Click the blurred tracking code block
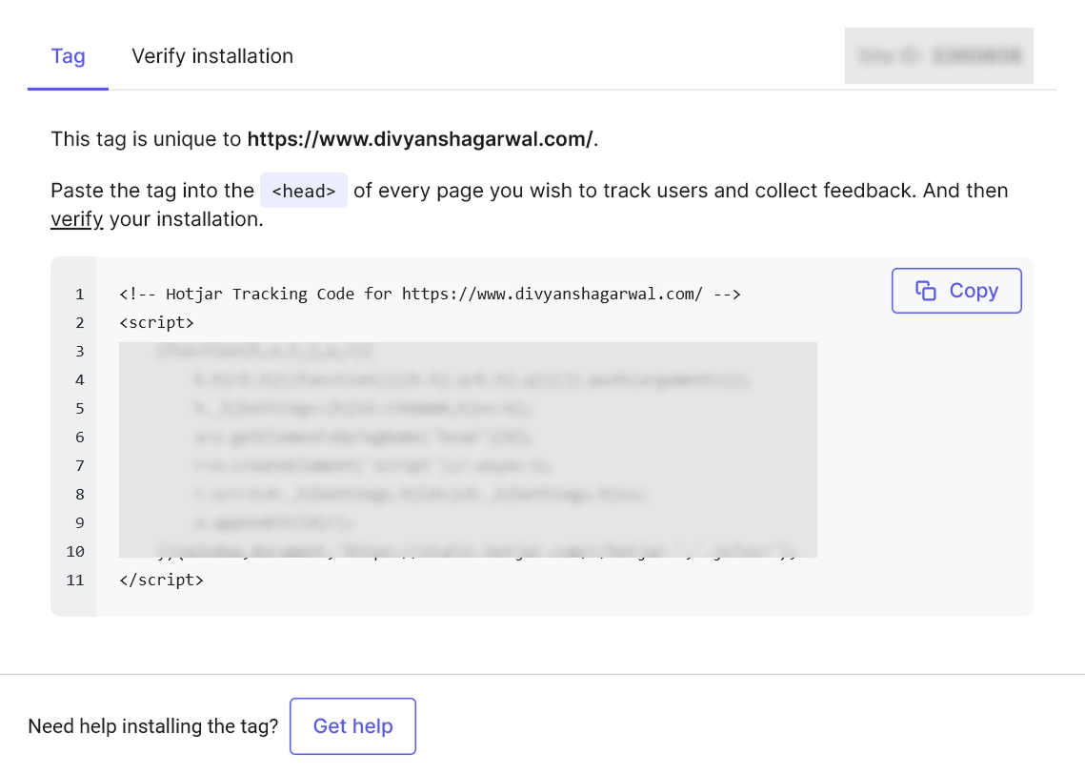 (x=468, y=450)
